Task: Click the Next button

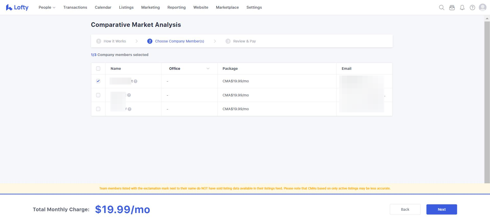Action: point(441,209)
